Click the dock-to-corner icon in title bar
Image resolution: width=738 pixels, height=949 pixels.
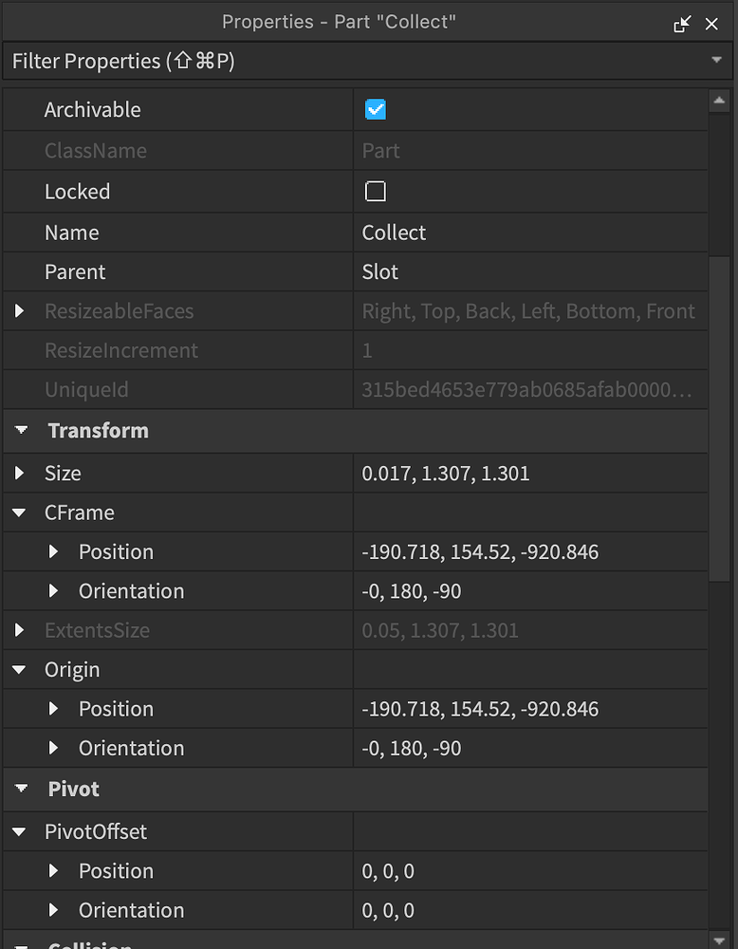tap(682, 23)
